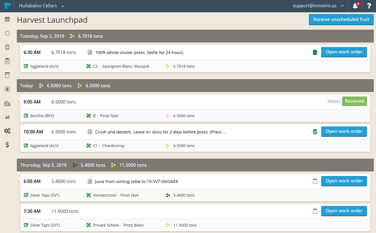Open the gears settings sidebar icon

(7, 131)
